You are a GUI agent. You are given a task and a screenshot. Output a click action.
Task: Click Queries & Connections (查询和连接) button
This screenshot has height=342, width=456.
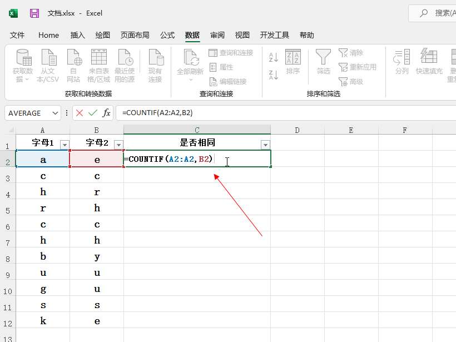(x=231, y=53)
